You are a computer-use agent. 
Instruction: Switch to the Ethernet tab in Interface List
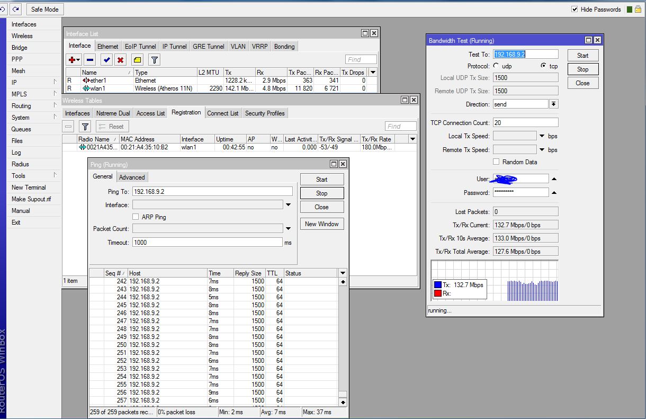point(108,47)
